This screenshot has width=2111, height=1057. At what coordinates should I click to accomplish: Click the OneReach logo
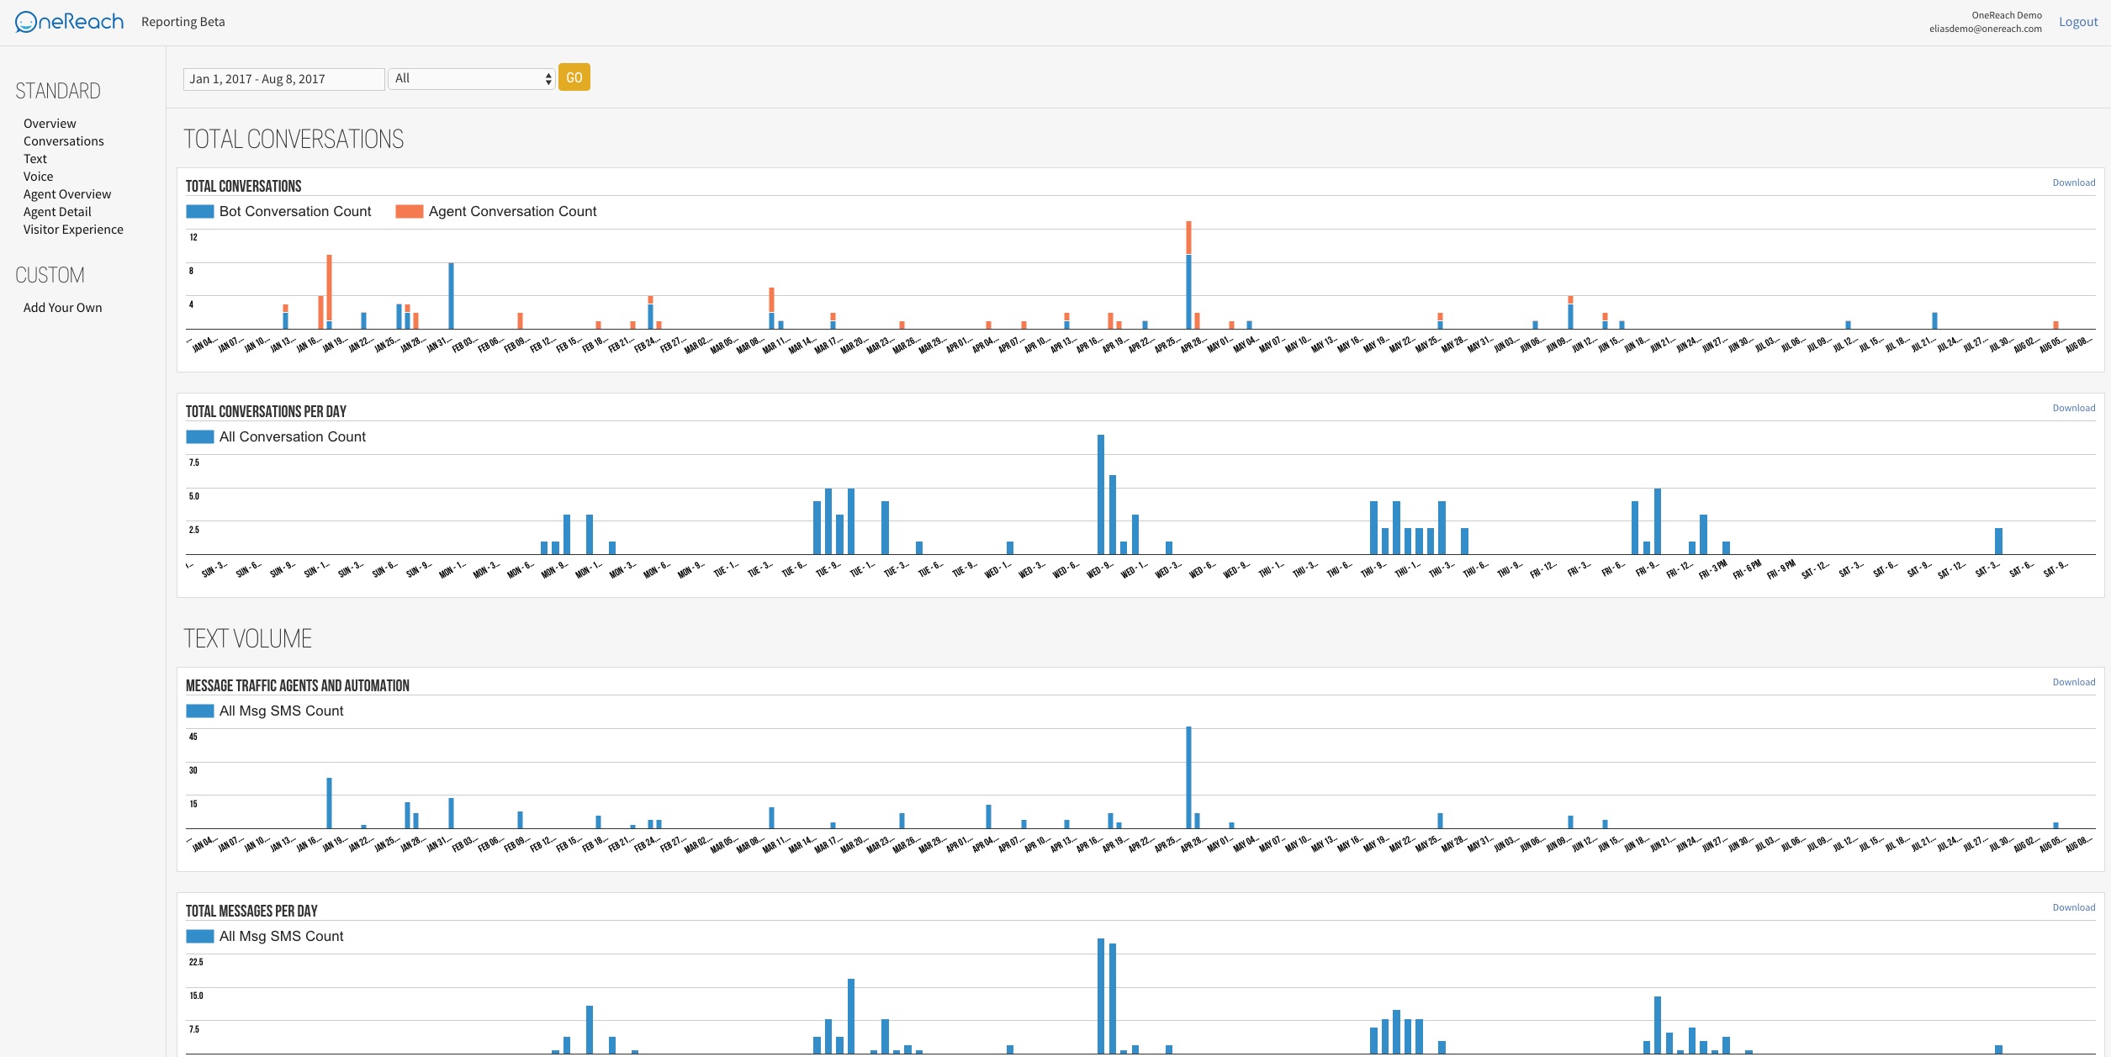pyautogui.click(x=69, y=22)
